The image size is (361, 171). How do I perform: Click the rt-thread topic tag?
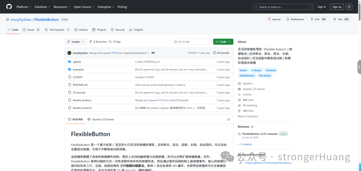coord(256,70)
